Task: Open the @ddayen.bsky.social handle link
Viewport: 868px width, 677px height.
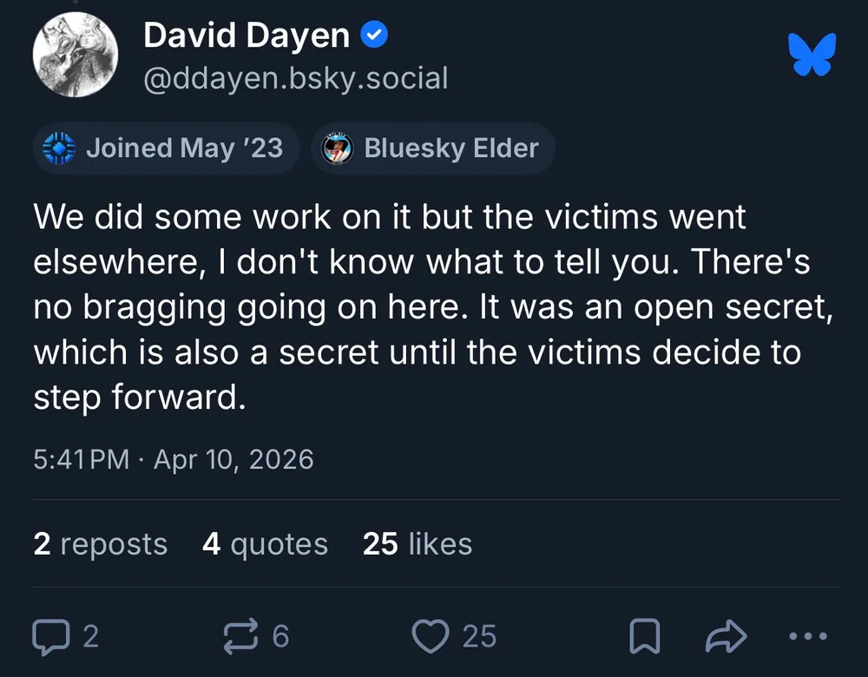Action: pyautogui.click(x=295, y=78)
